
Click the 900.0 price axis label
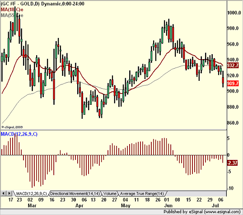[x=233, y=91]
